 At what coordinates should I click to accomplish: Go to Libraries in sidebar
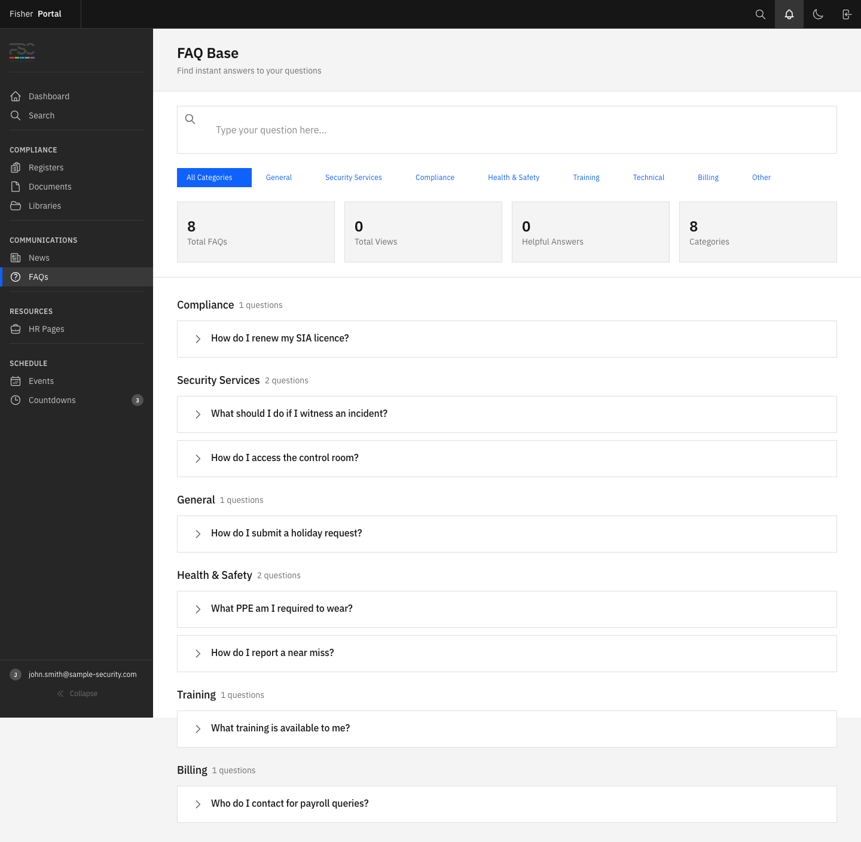click(x=44, y=206)
